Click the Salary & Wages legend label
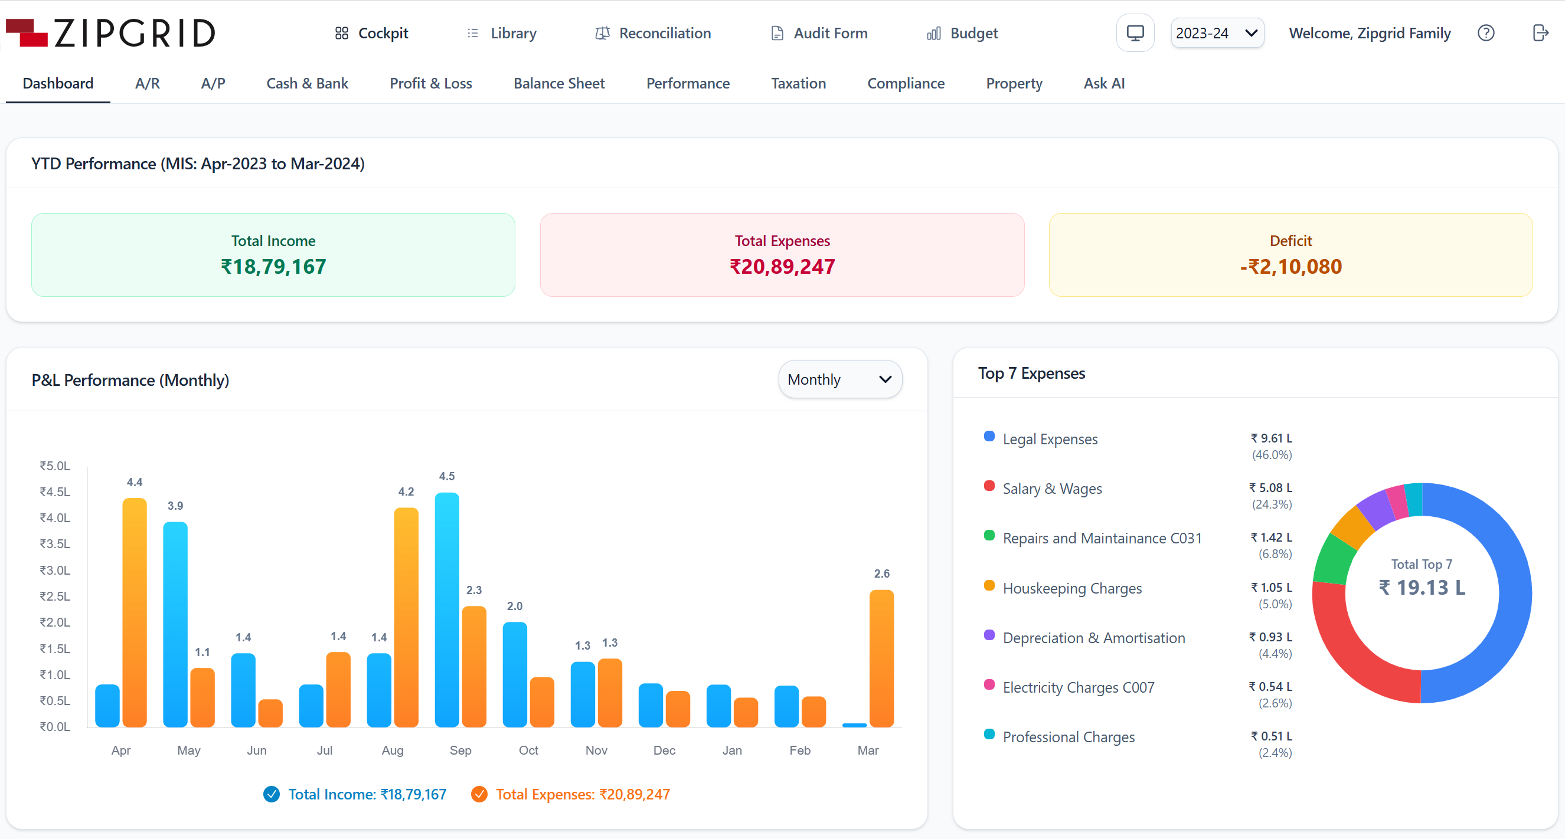Image resolution: width=1565 pixels, height=839 pixels. click(1051, 489)
